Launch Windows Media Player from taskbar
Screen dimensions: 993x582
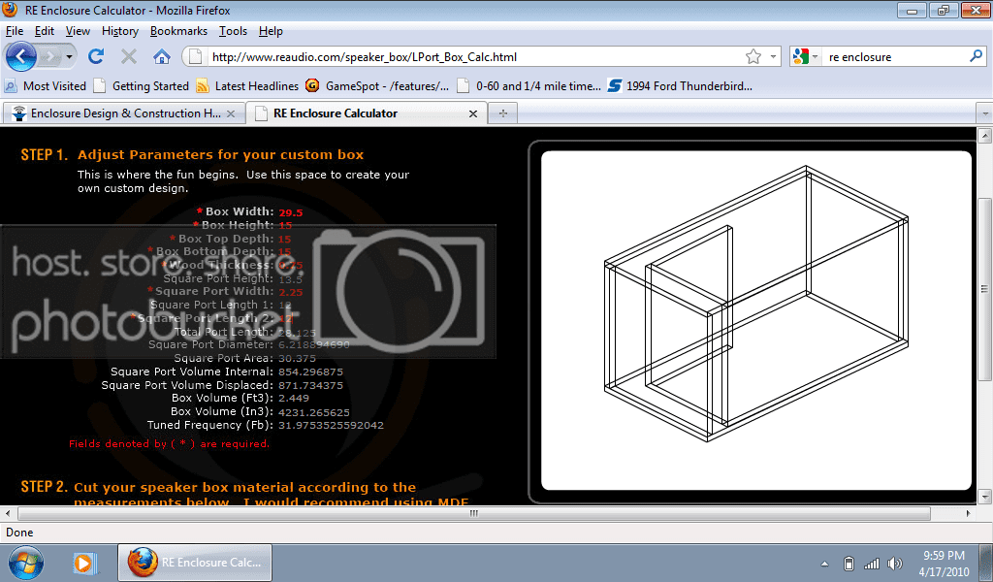click(83, 563)
